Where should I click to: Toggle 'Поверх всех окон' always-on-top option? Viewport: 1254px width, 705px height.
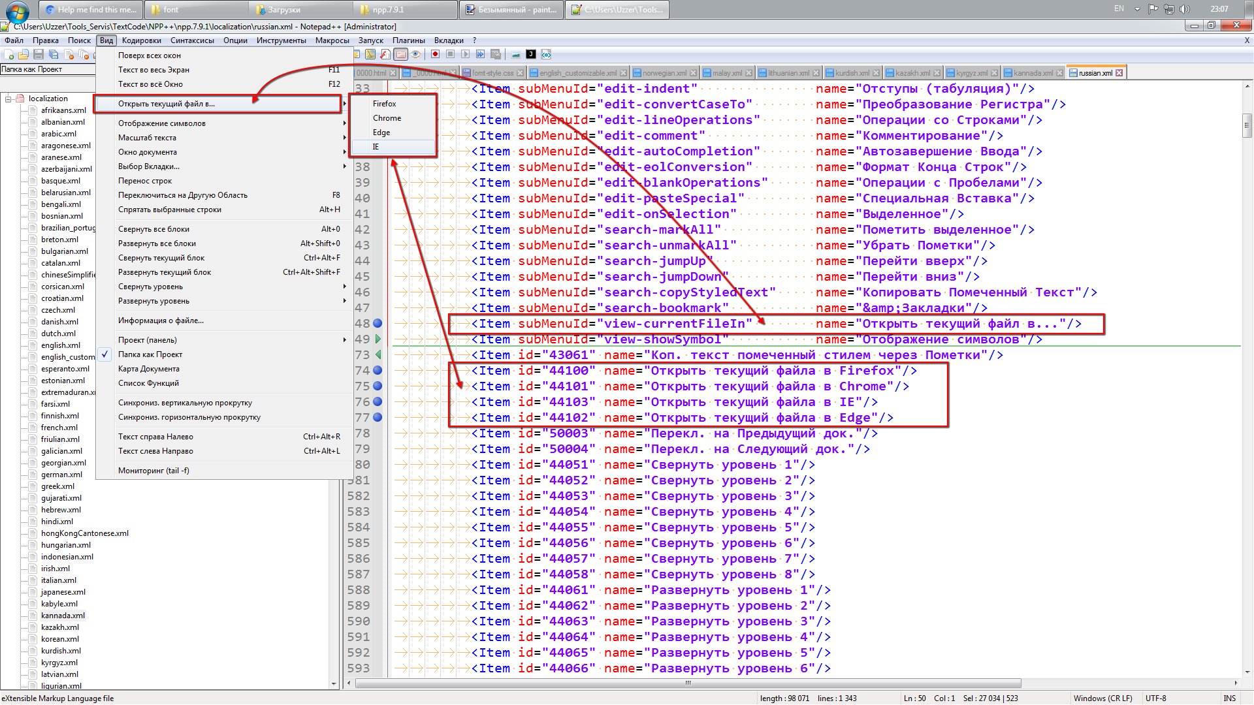pos(224,55)
